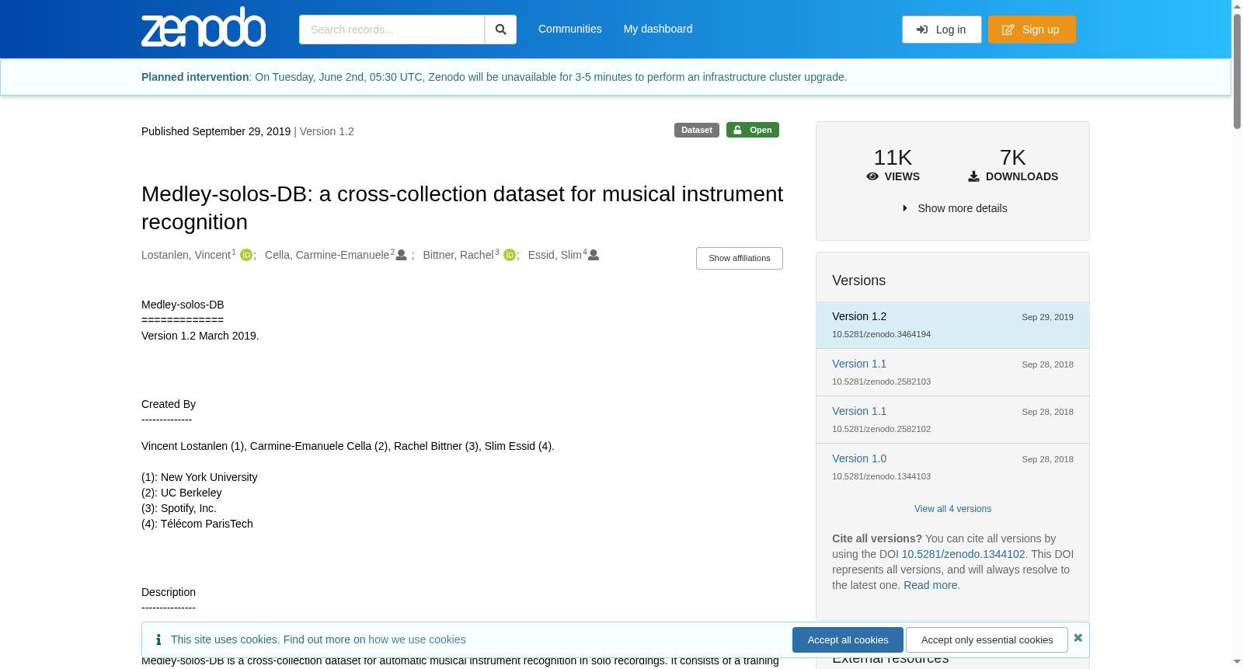
Task: Click the Search records input field
Action: point(392,30)
